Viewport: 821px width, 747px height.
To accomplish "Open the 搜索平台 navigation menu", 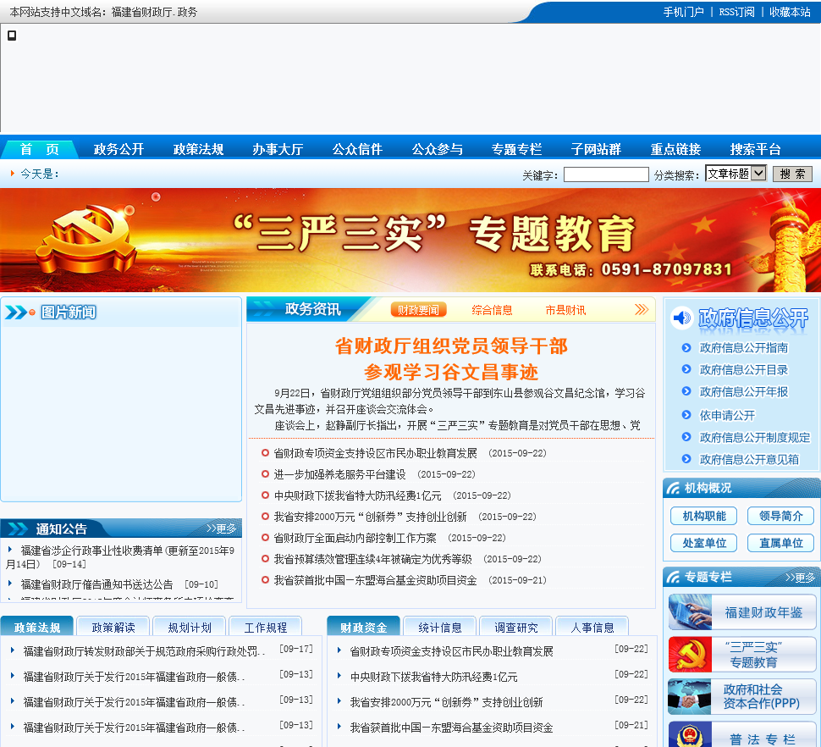I will point(756,149).
